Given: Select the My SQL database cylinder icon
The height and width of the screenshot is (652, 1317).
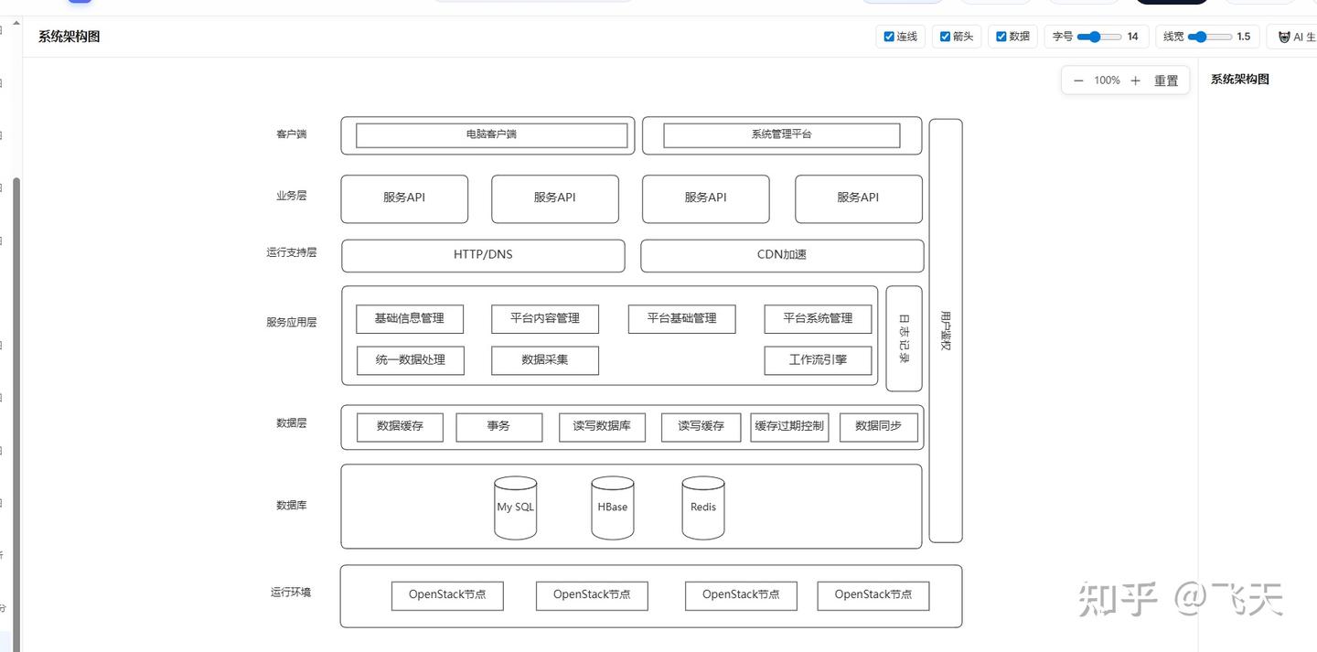Looking at the screenshot, I should coord(515,507).
